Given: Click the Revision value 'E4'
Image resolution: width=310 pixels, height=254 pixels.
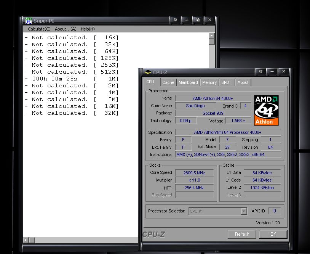Looking at the screenshot, I should point(271,147).
